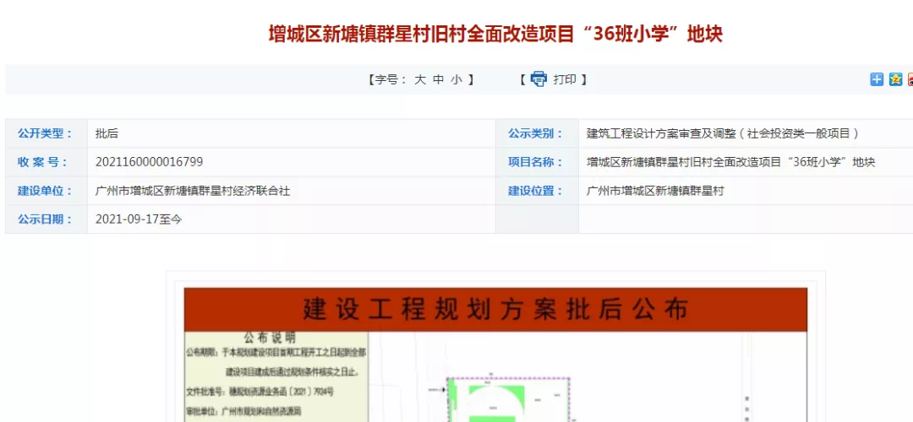Click the date 2021-09-17至今
The height and width of the screenshot is (422, 913).
click(139, 219)
